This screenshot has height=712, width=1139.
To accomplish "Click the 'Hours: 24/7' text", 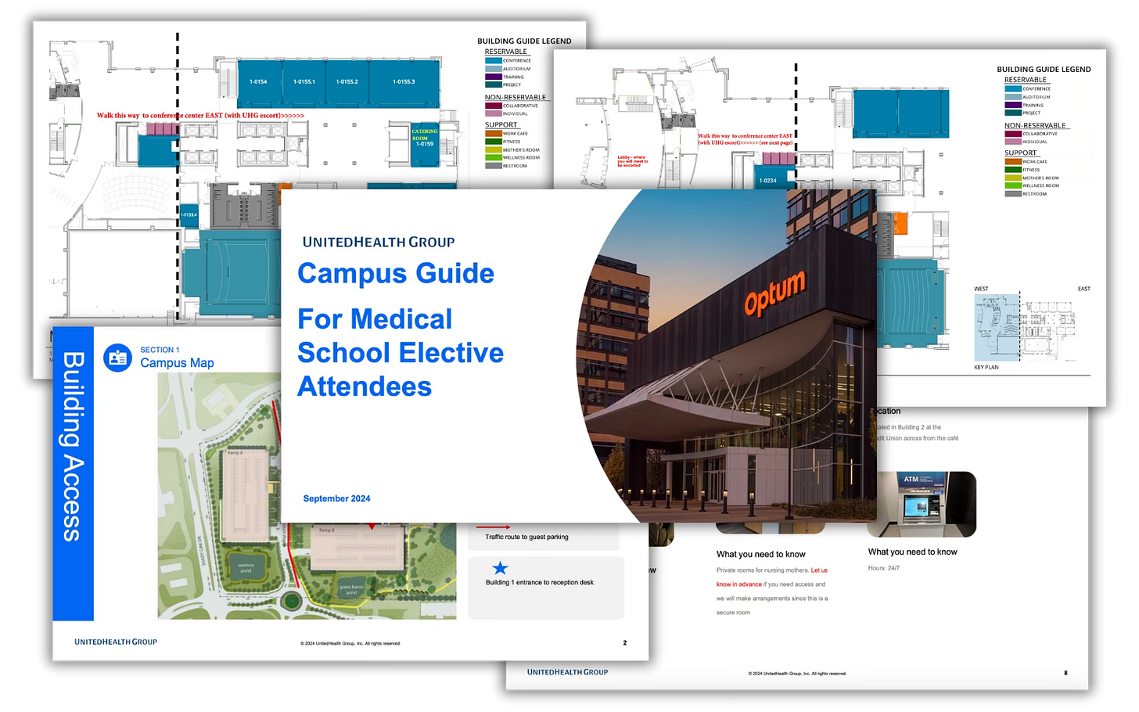I will pyautogui.click(x=884, y=568).
